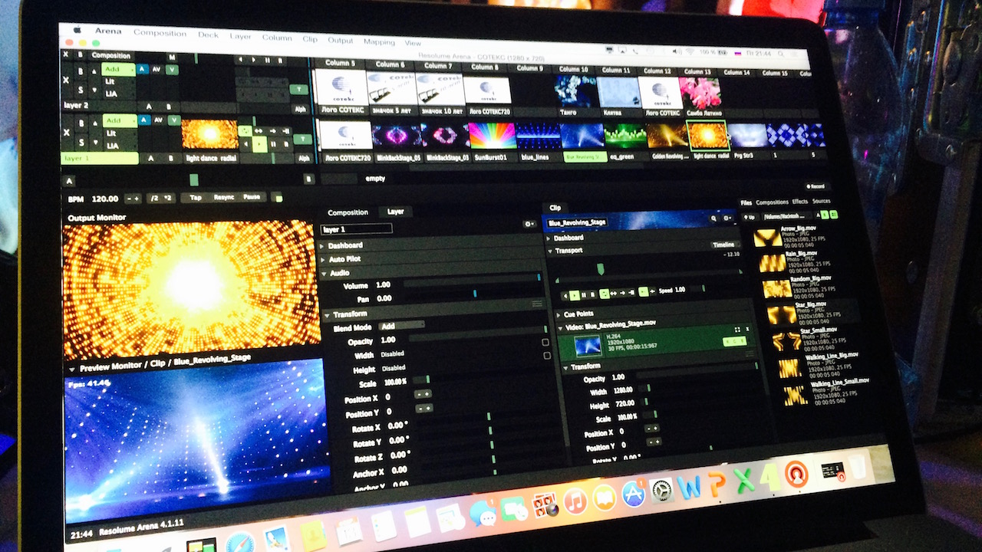Toggle Bypass B on layer 2

81,71
